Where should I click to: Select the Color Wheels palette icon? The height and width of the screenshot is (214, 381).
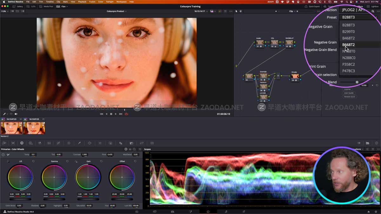click(x=22, y=143)
